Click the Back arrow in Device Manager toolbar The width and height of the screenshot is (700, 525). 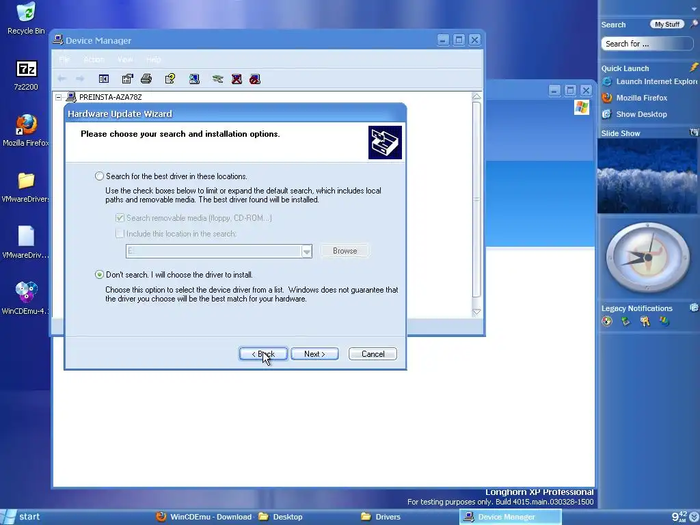(62, 79)
